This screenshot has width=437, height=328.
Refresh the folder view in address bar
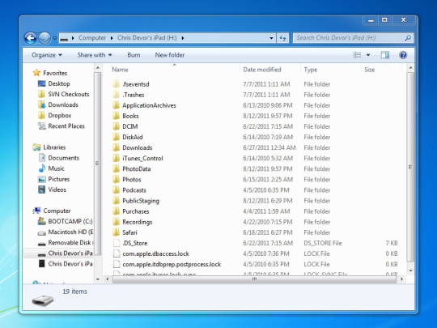pos(282,38)
